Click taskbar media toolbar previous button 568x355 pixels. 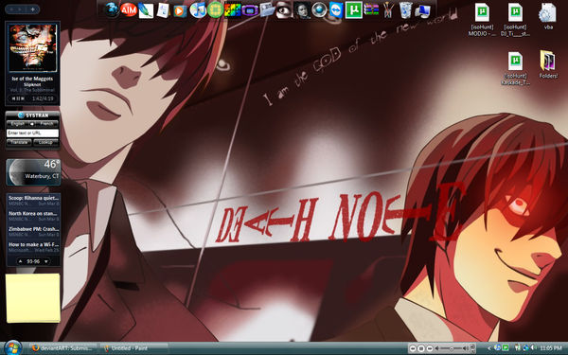click(413, 348)
